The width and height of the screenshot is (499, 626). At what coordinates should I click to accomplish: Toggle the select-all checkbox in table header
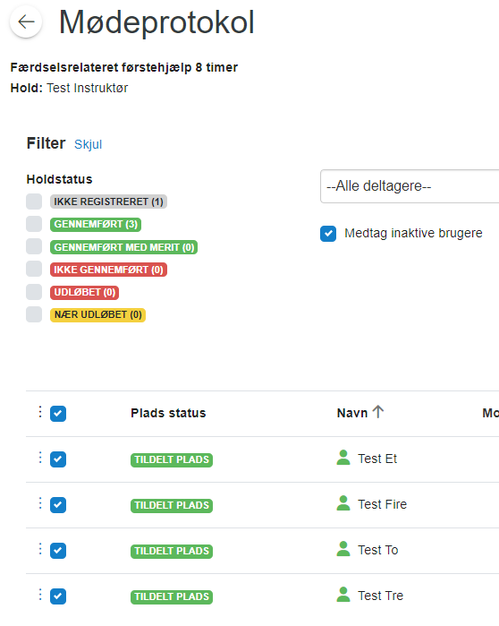pos(58,413)
